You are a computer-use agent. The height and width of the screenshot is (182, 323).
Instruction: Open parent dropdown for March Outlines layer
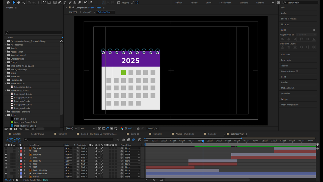(132, 173)
